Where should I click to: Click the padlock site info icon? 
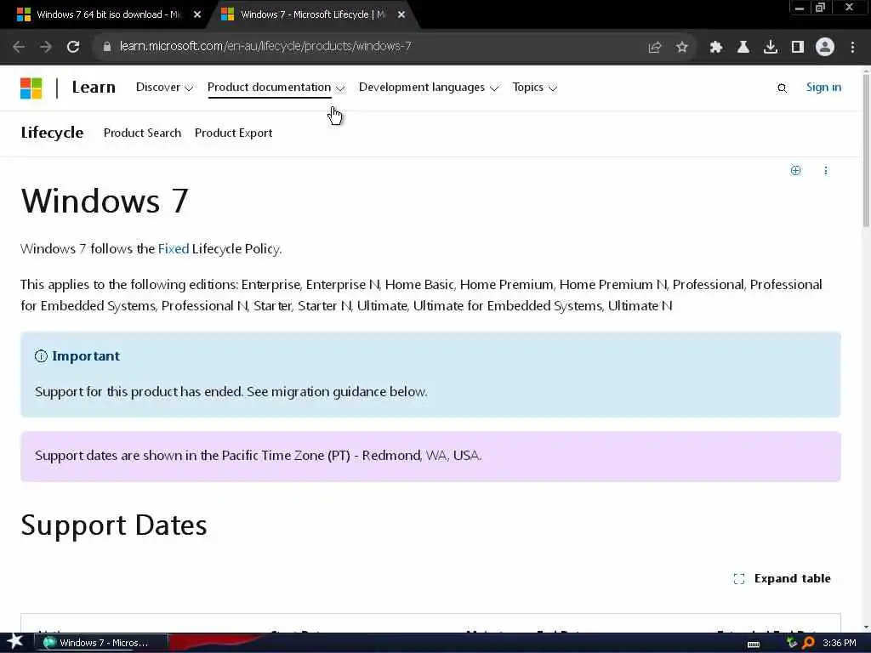(x=107, y=47)
